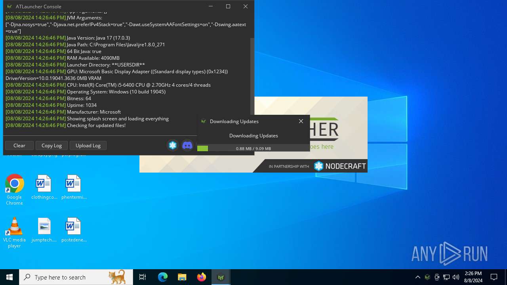Click ATLauncher tray icon
This screenshot has width=507, height=285.
pyautogui.click(x=427, y=277)
